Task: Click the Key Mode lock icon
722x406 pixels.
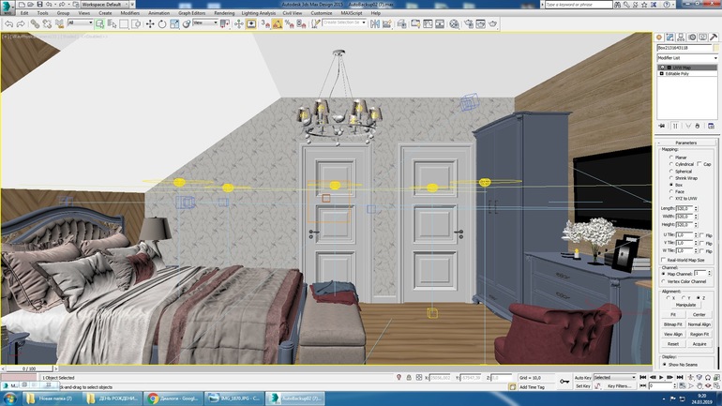Action: (x=564, y=381)
